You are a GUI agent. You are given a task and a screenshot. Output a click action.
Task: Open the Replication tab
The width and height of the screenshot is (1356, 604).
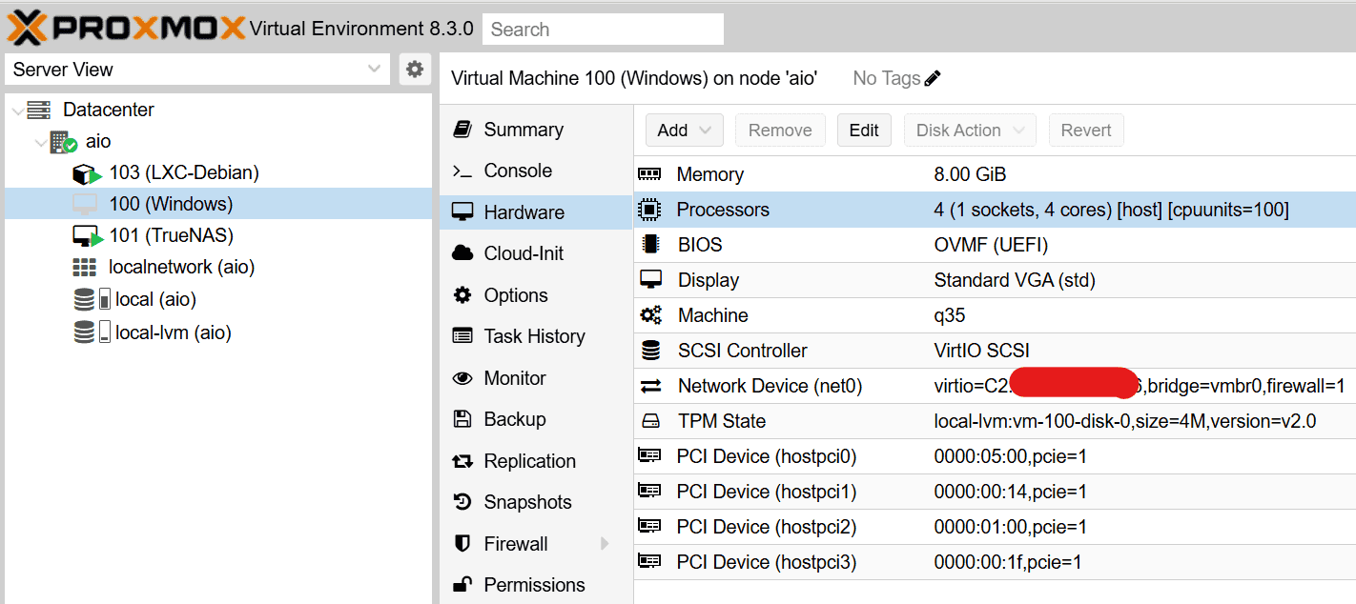[536, 461]
